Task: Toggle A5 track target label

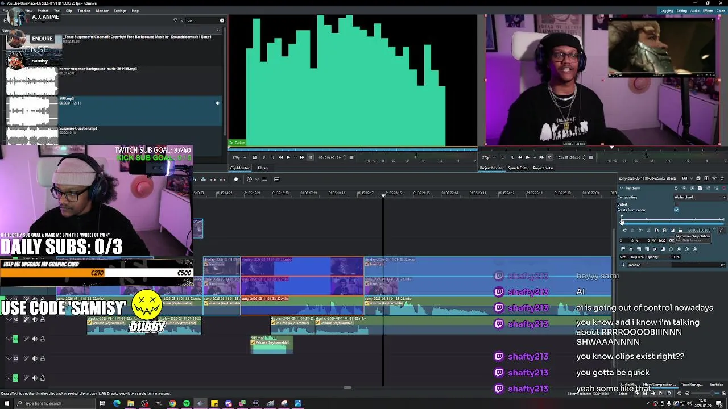Action: (x=15, y=378)
